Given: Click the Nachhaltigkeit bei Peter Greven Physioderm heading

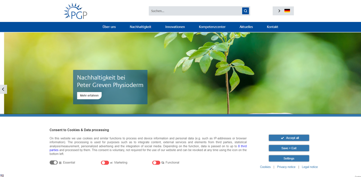Looking at the screenshot, I should coord(110,81).
